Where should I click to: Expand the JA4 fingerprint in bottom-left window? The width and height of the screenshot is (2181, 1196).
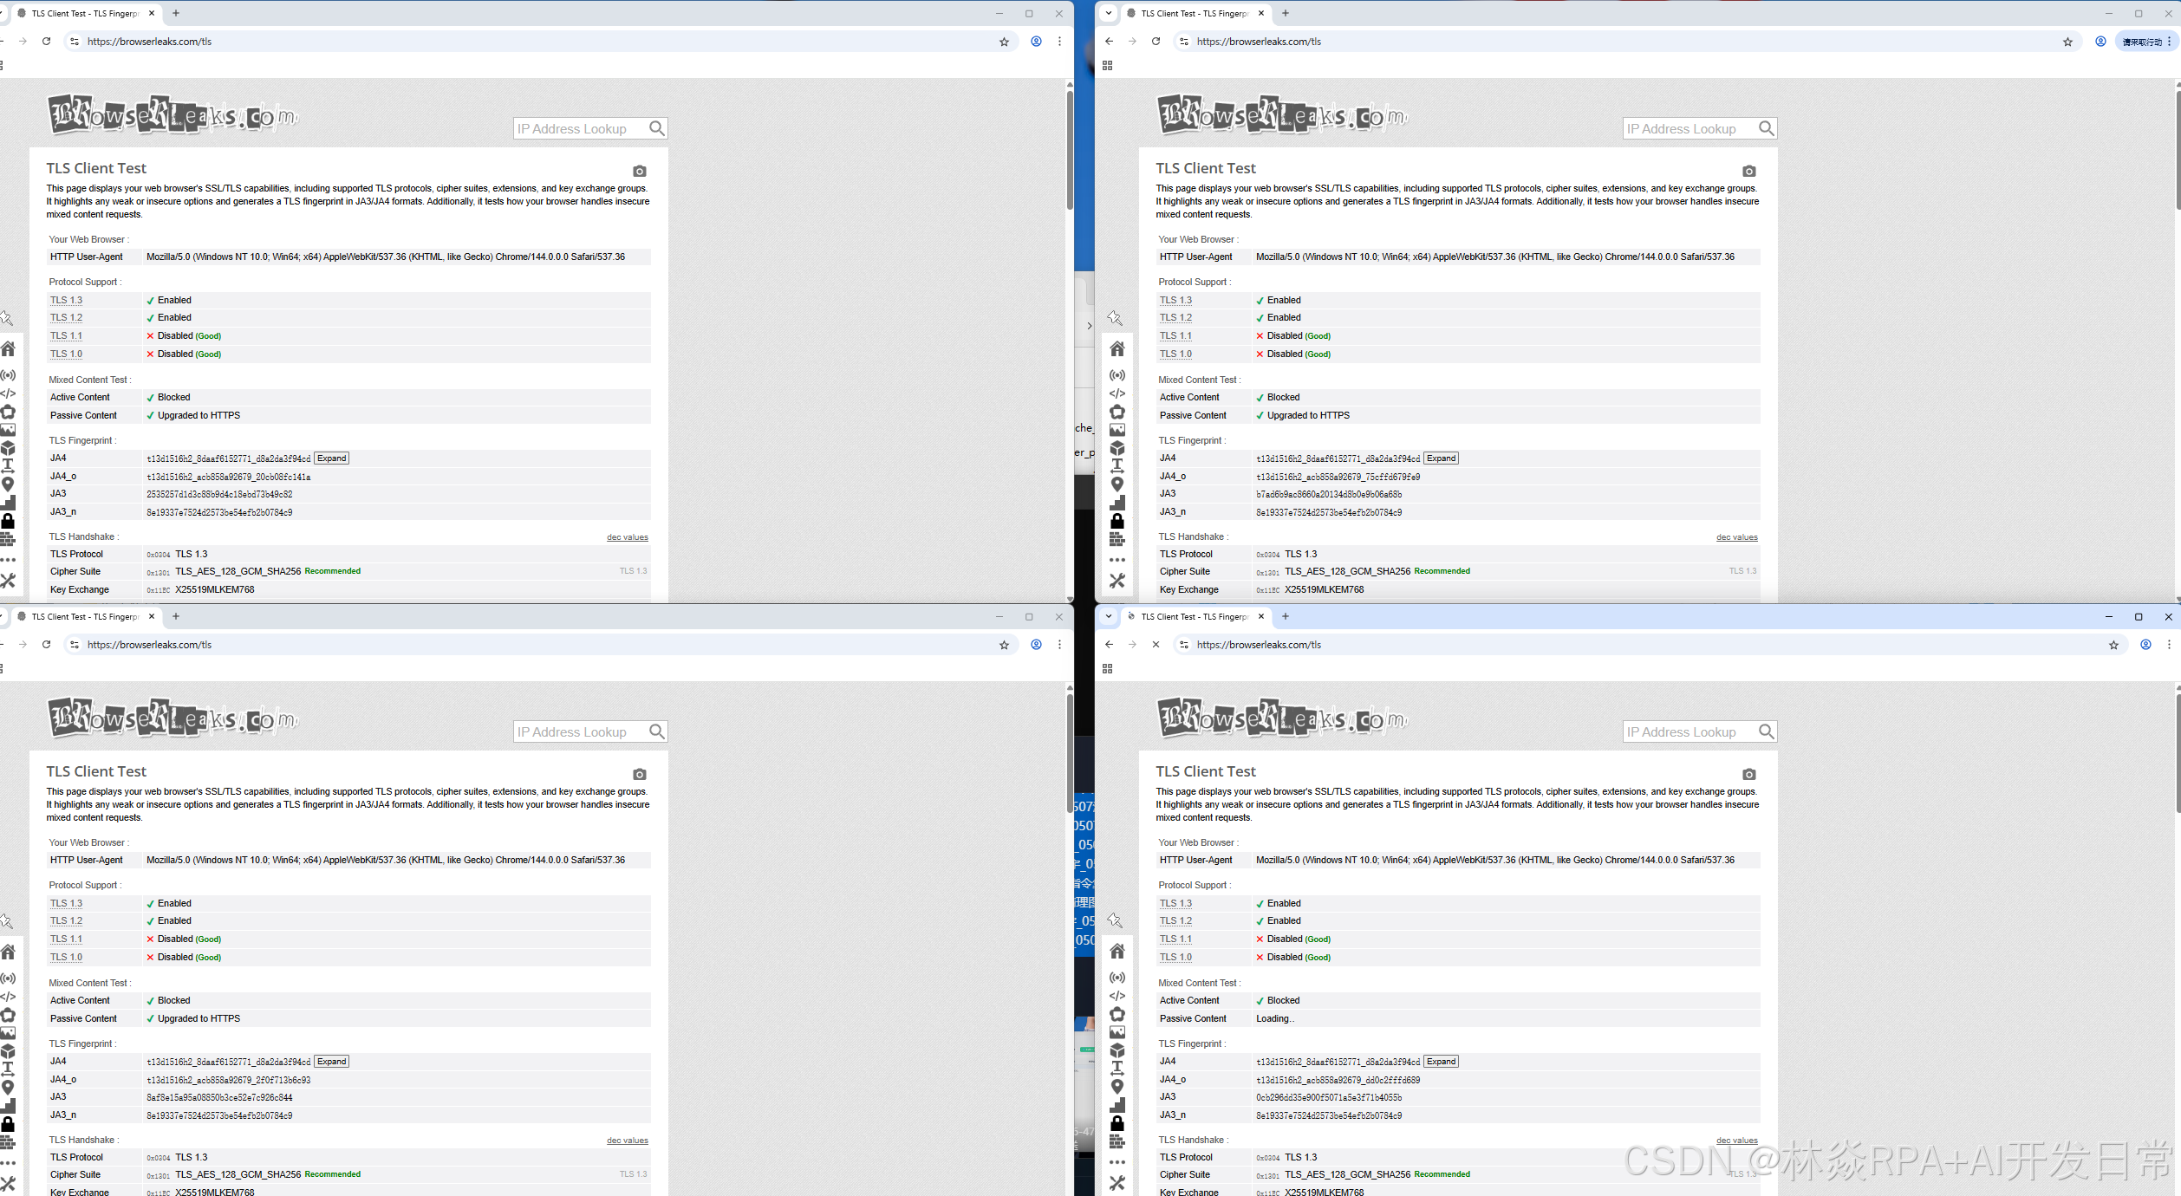[x=331, y=1062]
